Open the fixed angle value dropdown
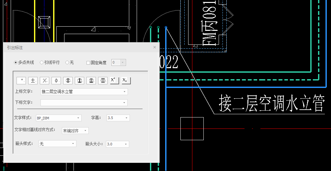 [x=123, y=63]
